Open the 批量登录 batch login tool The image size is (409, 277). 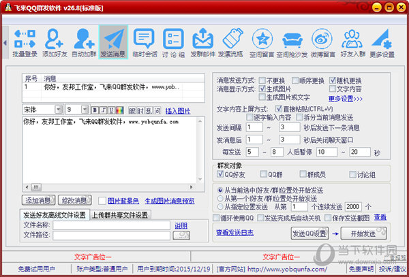pos(25,43)
